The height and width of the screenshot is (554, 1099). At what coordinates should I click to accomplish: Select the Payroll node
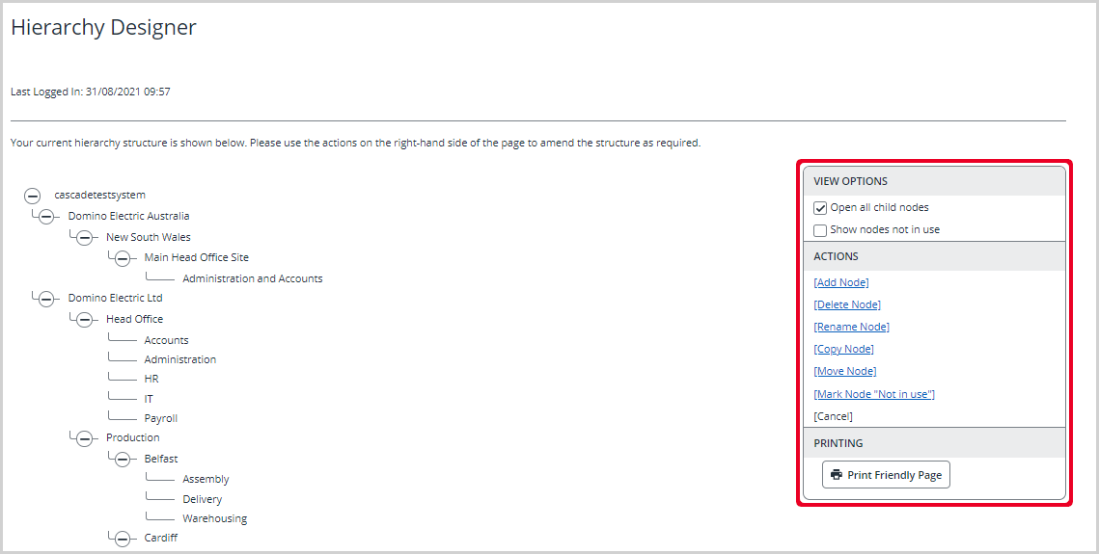(160, 418)
